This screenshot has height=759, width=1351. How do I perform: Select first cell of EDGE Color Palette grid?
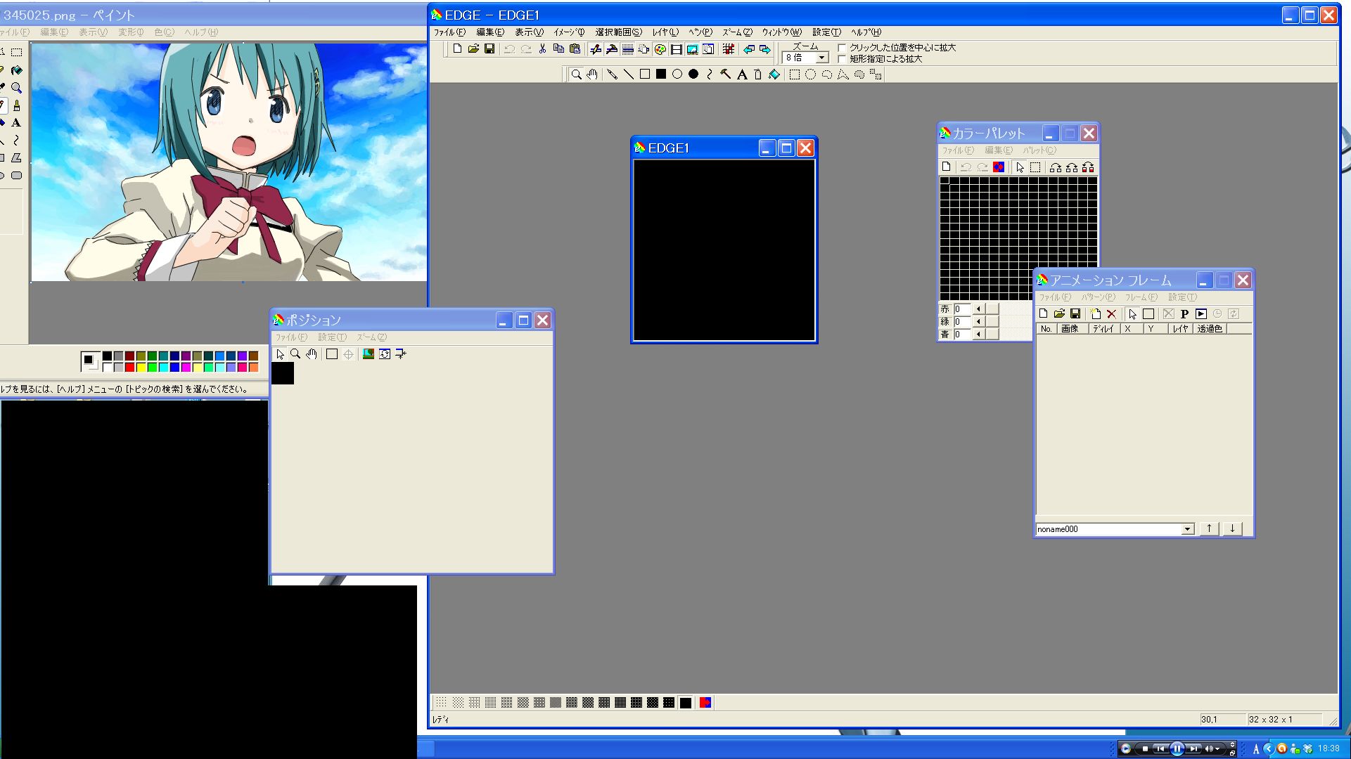pos(945,181)
